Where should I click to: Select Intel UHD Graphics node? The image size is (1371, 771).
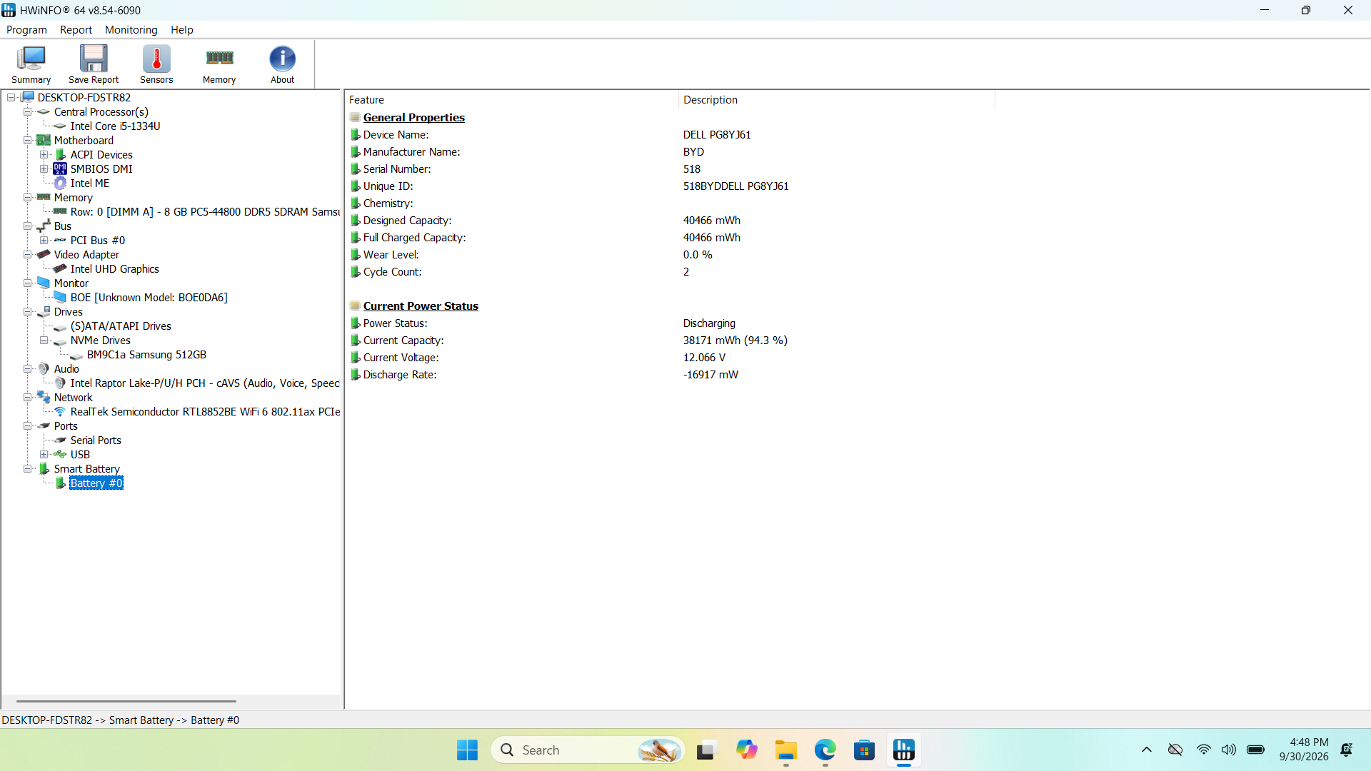114,269
